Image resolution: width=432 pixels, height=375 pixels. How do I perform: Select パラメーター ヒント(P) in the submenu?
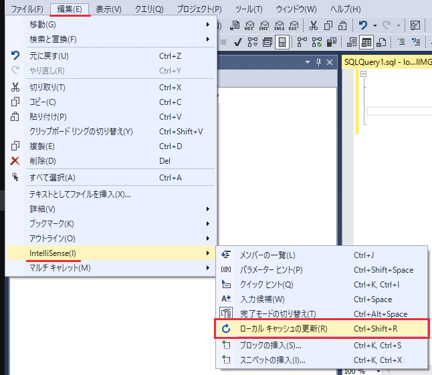coord(322,270)
